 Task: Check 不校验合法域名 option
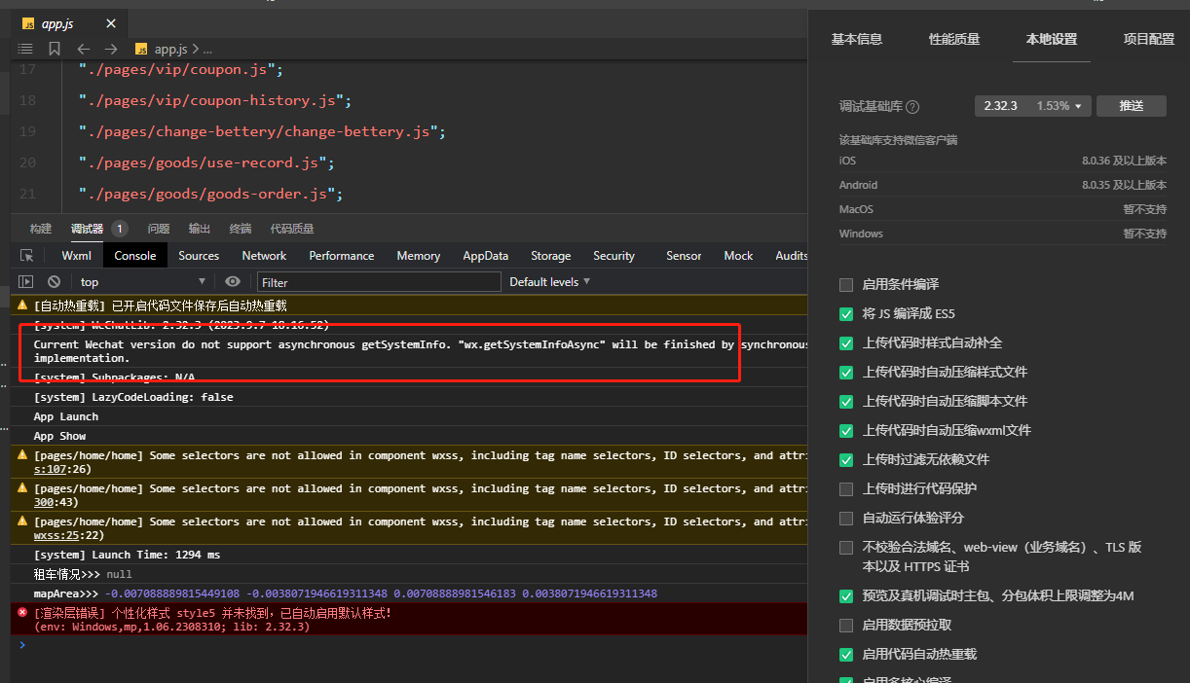point(846,548)
